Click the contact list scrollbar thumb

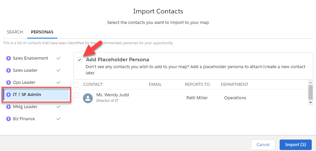(x=310, y=92)
